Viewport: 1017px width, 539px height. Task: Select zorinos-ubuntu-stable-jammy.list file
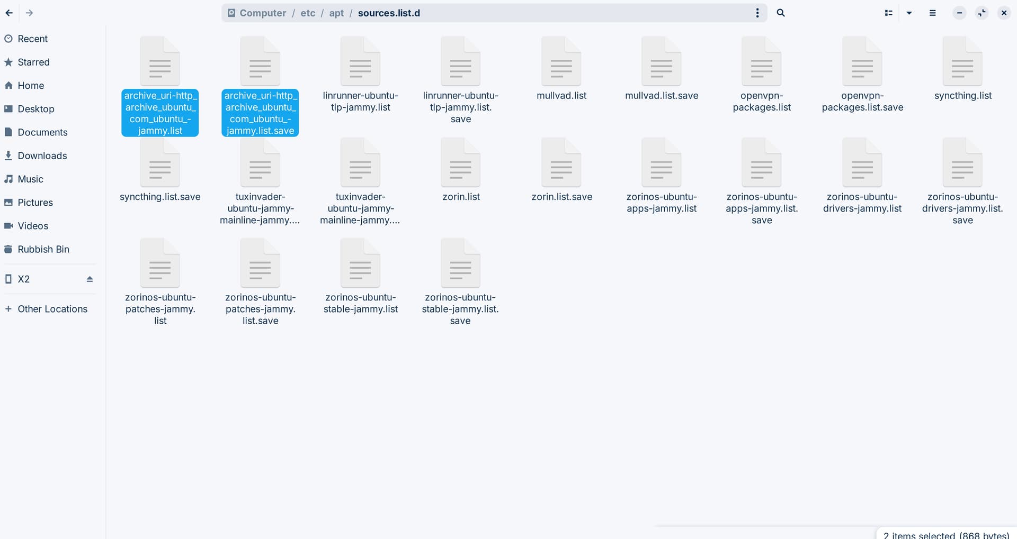[x=360, y=276]
